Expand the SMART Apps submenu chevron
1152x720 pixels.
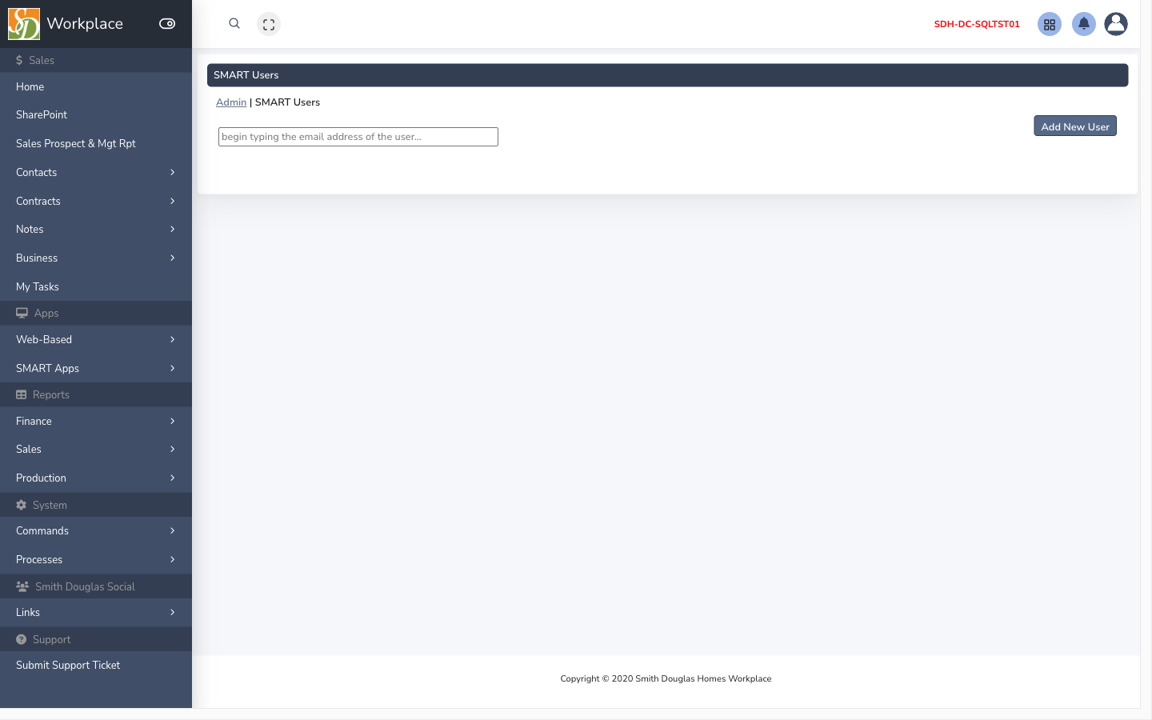click(x=172, y=368)
